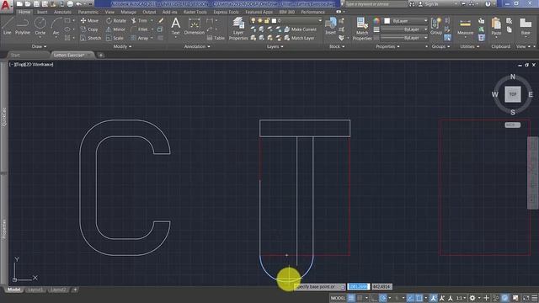Screen dimensions: 539x303
Task: Switch to the Parametric ribbon tab
Action: [x=88, y=12]
